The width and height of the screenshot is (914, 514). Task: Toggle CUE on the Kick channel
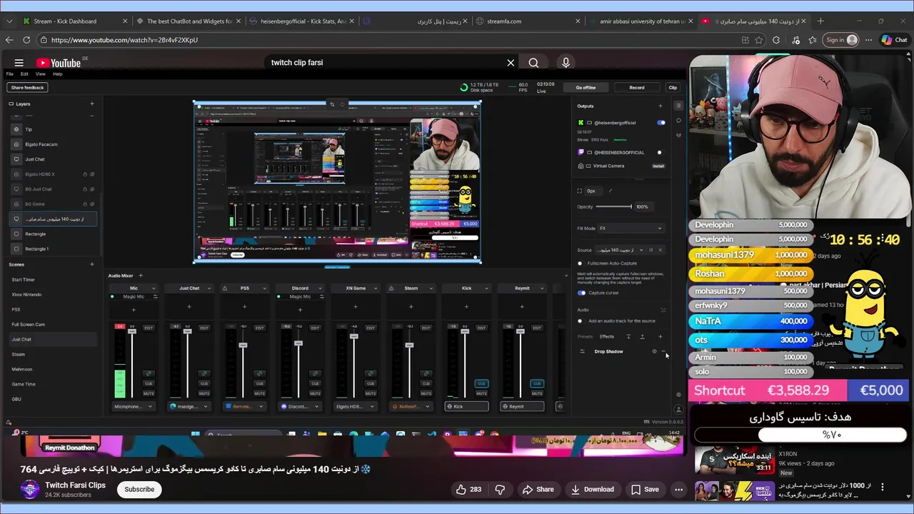coord(481,383)
